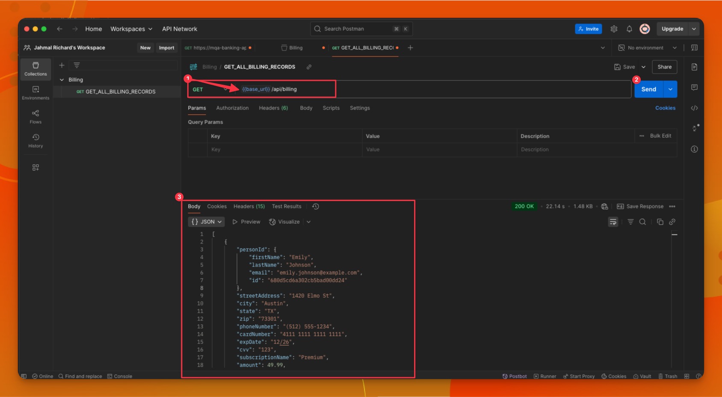View response history clock icon

point(316,206)
